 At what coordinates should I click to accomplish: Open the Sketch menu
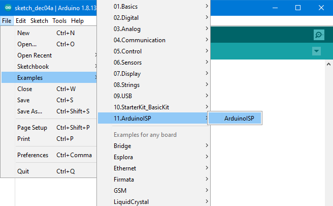coord(39,21)
